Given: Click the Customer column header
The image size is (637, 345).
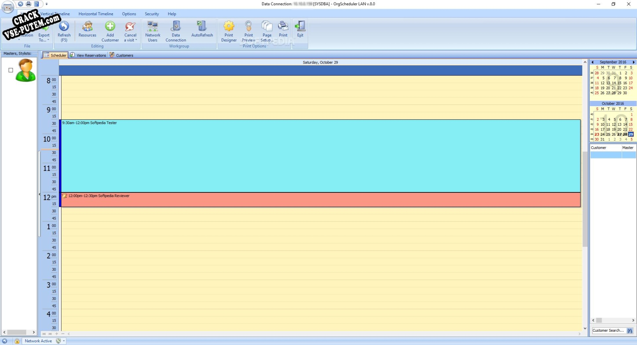Looking at the screenshot, I should [x=606, y=148].
